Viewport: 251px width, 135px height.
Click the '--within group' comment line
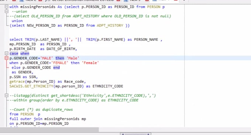[74, 100]
